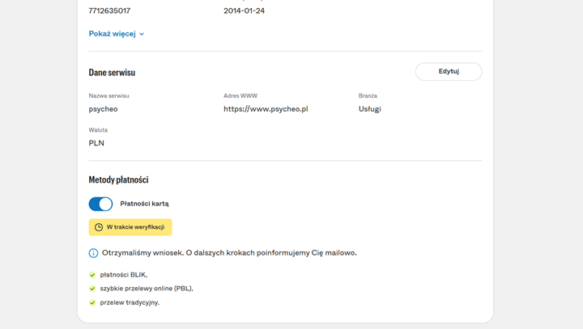Click the checkmark beside szybkie przelewy online
The height and width of the screenshot is (329, 583).
[92, 289]
